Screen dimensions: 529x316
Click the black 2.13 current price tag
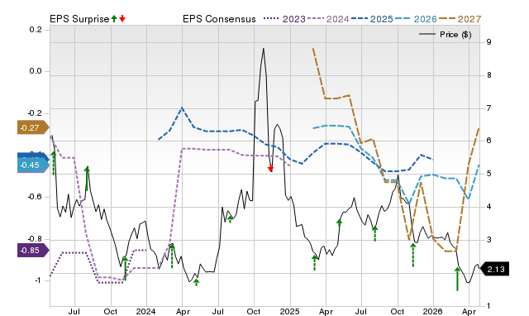(x=494, y=269)
